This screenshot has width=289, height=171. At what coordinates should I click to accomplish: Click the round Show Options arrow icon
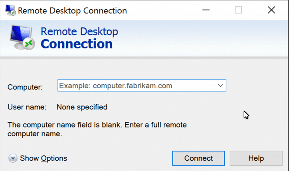click(x=13, y=159)
